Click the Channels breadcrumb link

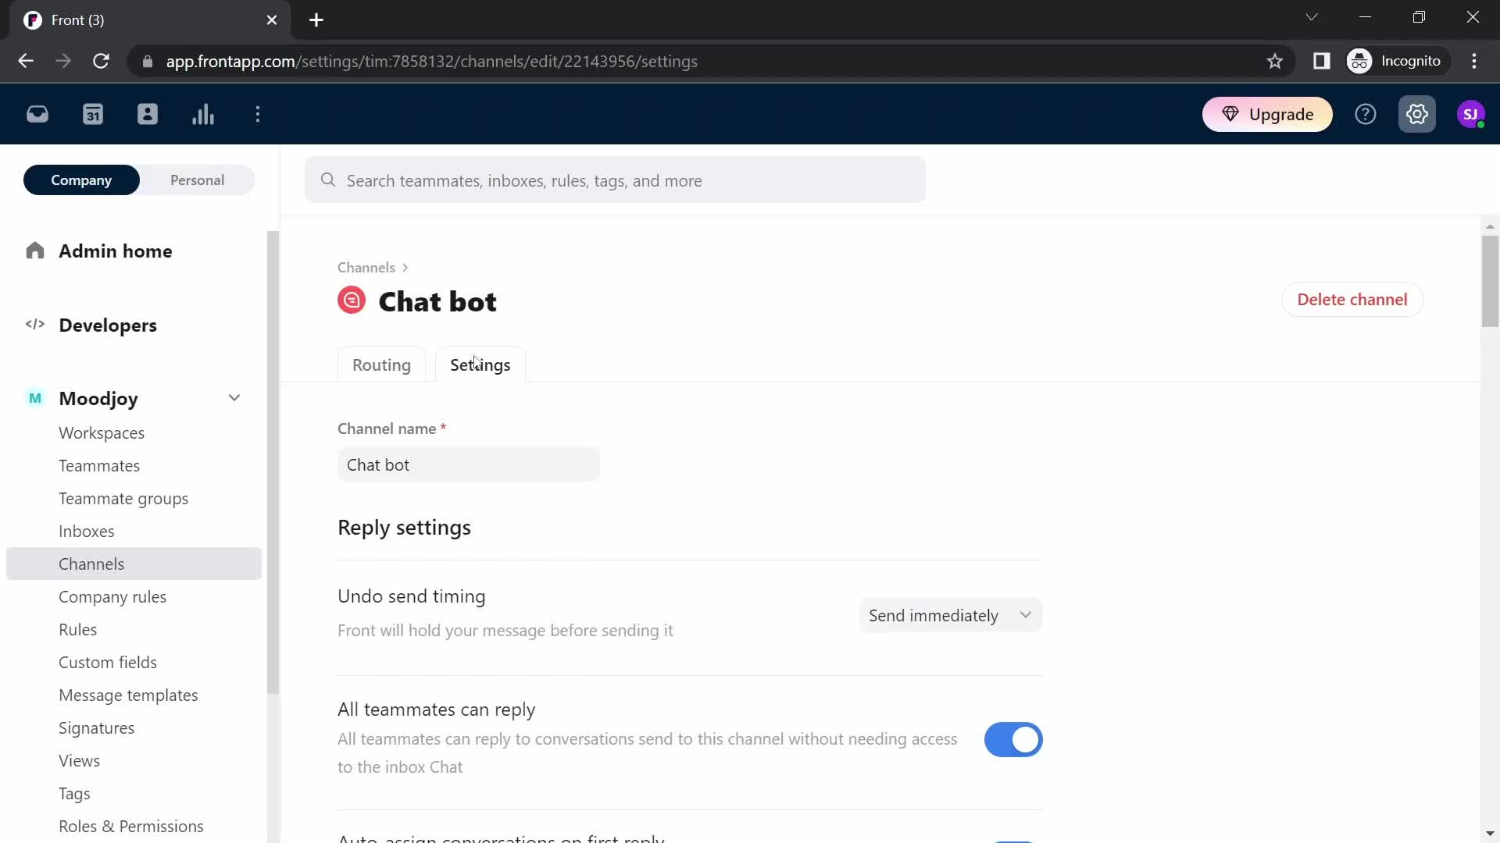(366, 267)
